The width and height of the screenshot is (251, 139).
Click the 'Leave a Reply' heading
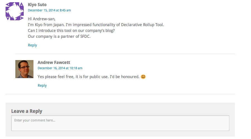(x=27, y=111)
